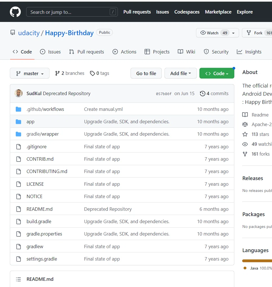
Task: Switch to the Security tab
Action: coord(216,52)
